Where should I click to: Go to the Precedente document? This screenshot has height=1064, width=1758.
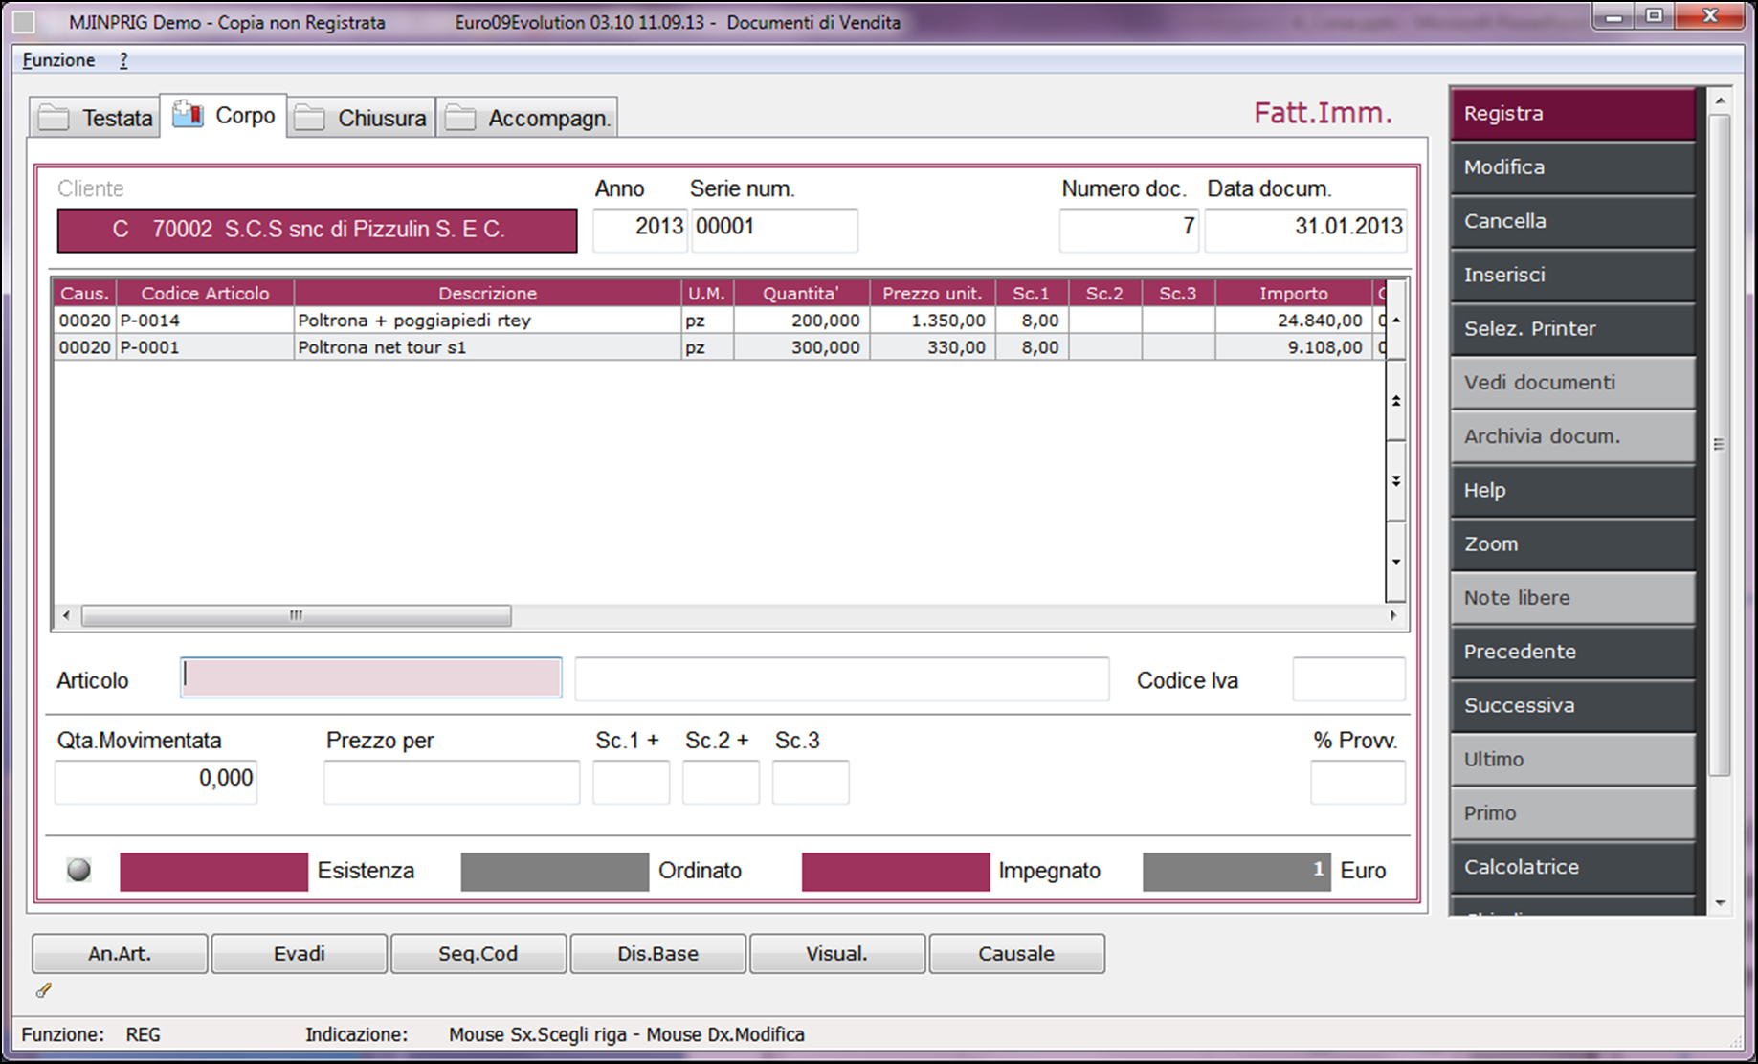pos(1572,652)
